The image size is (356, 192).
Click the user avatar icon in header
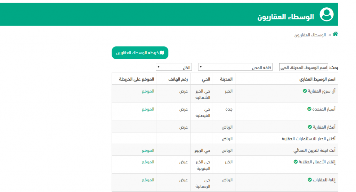click(x=326, y=14)
